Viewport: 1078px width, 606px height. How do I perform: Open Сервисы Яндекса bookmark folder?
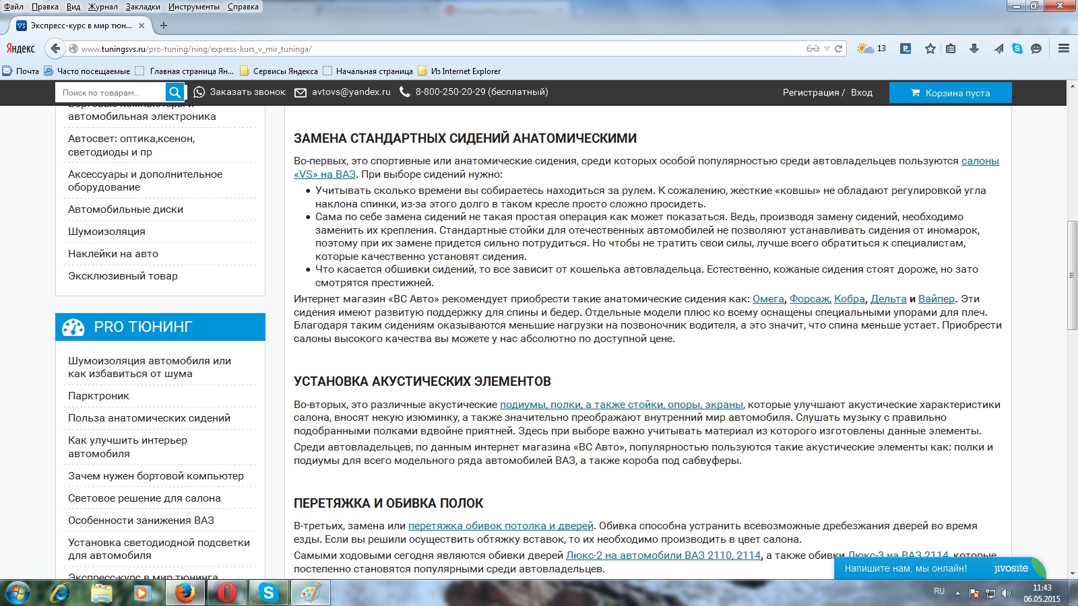point(279,71)
